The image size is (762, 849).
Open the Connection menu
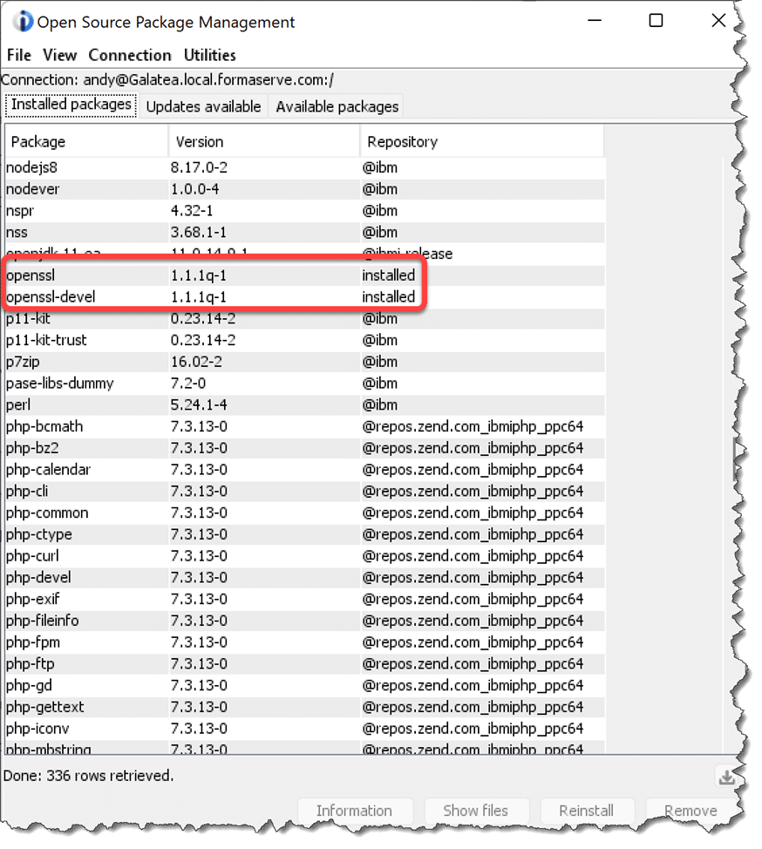pos(130,55)
